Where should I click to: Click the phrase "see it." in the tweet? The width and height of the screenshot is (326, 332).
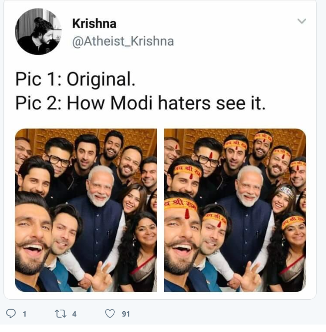(x=241, y=103)
